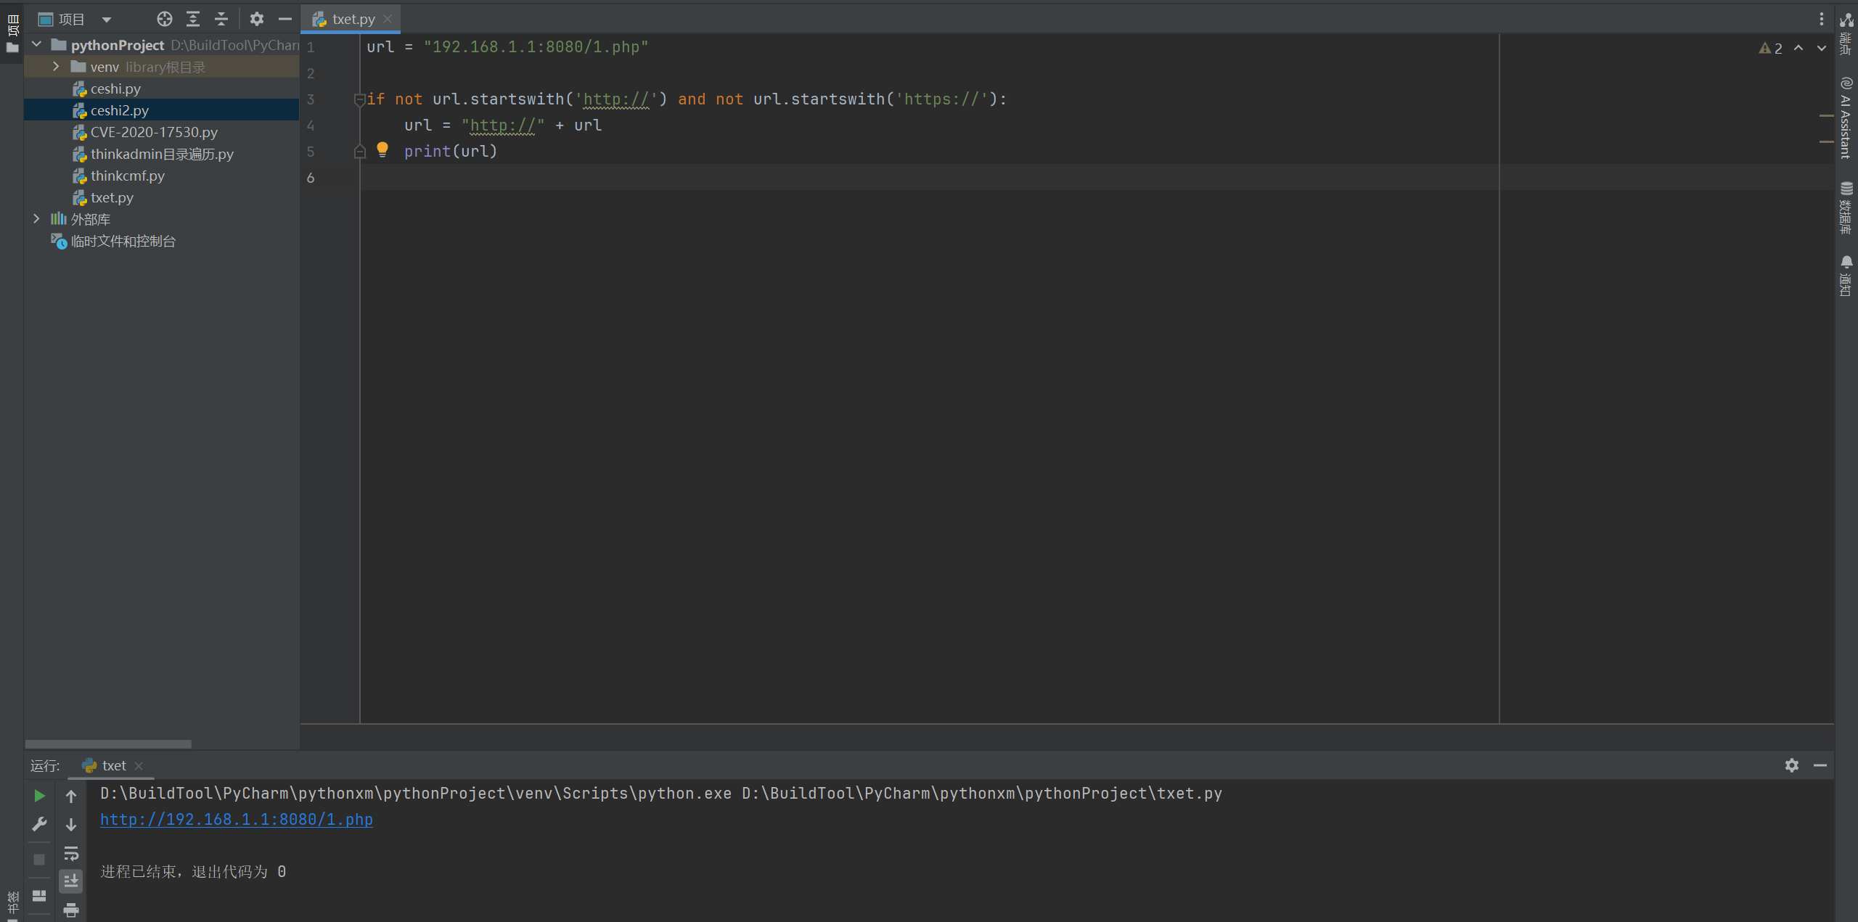This screenshot has height=922, width=1858.
Task: Close the txet run tab
Action: 139,765
